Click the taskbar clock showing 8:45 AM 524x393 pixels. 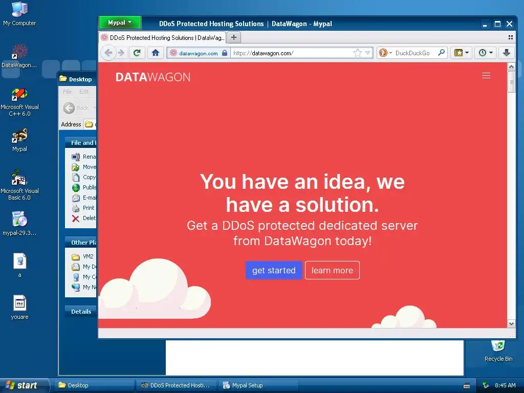(x=505, y=385)
